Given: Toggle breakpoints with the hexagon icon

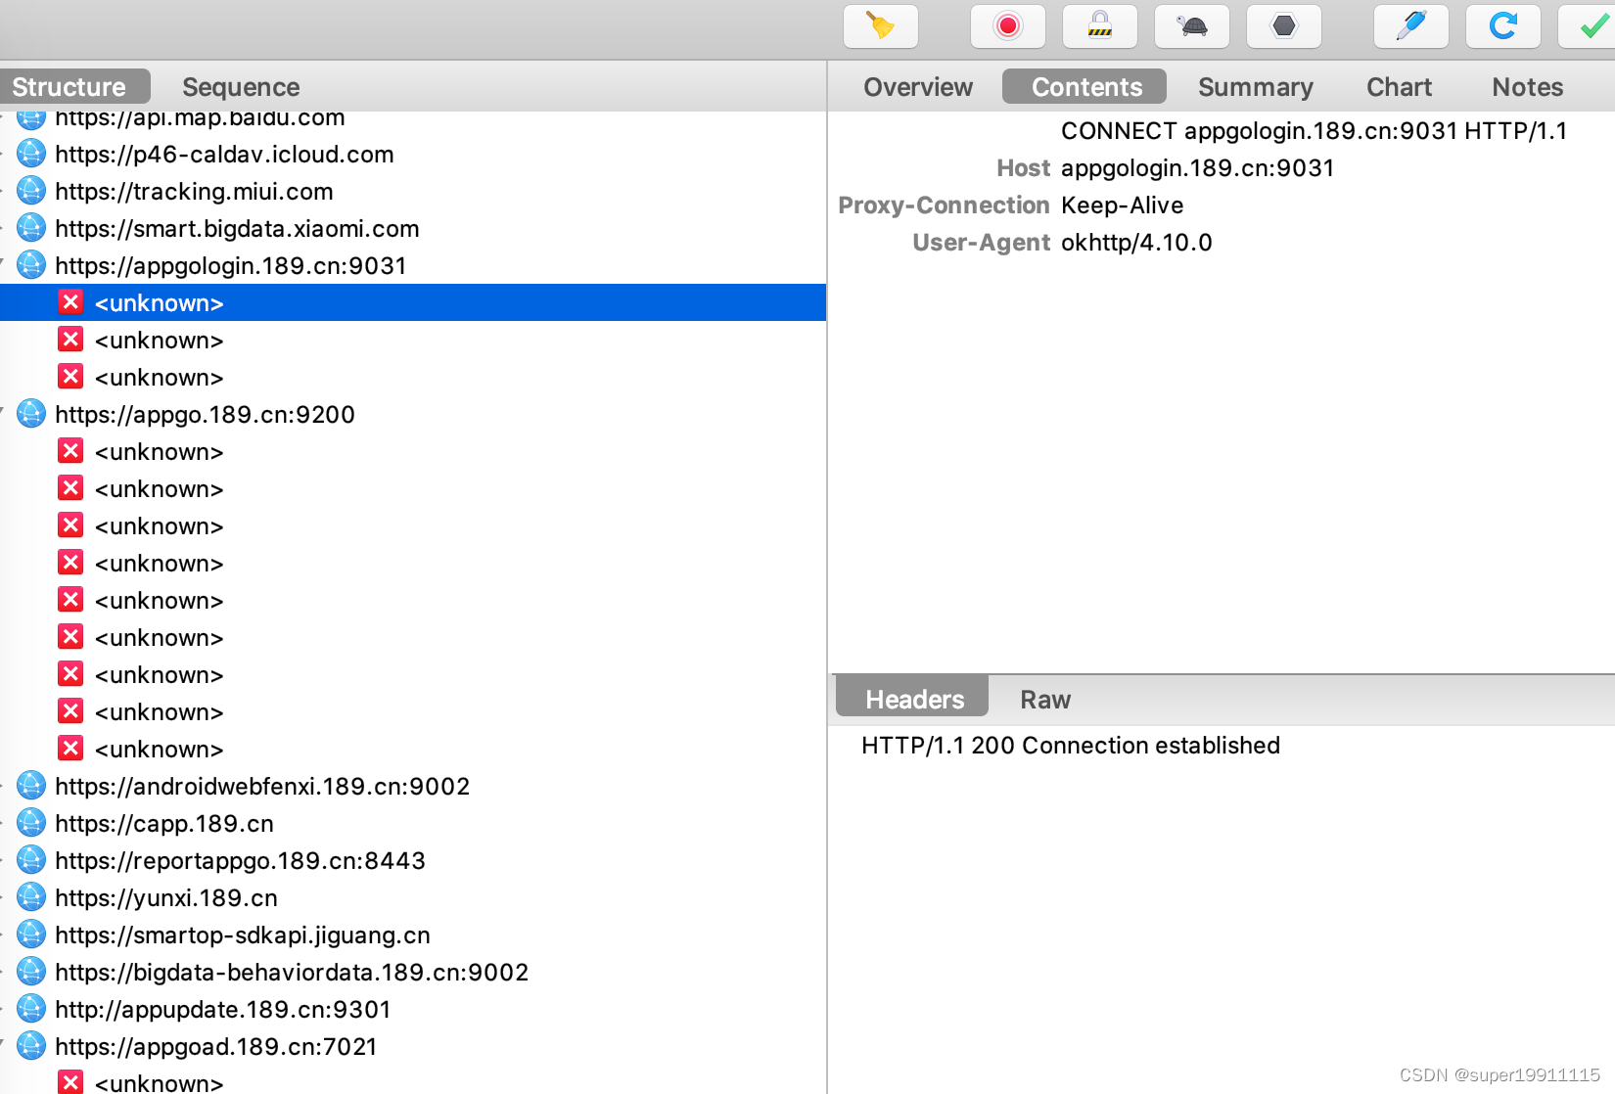Looking at the screenshot, I should (x=1284, y=25).
